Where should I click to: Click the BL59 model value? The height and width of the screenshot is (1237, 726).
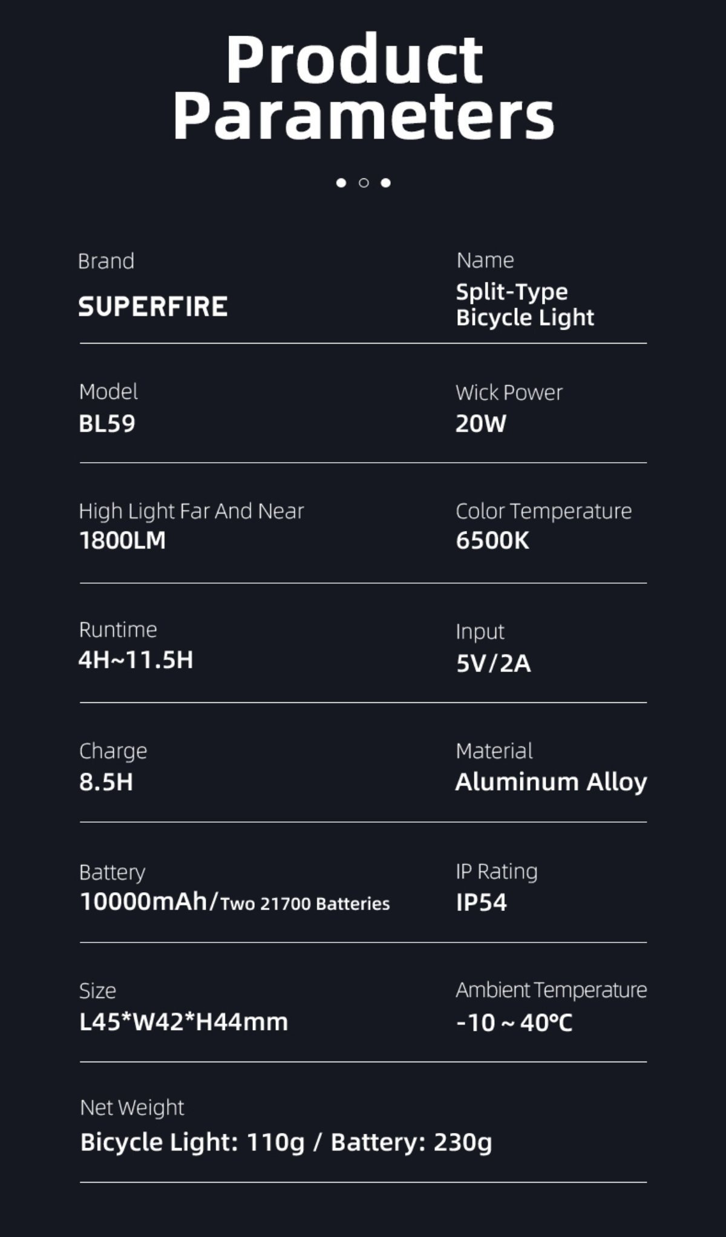107,423
